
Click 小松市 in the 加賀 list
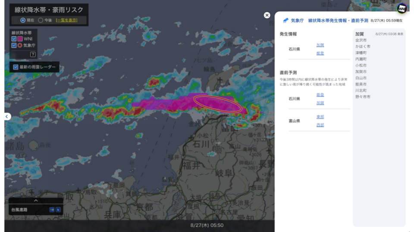click(361, 65)
